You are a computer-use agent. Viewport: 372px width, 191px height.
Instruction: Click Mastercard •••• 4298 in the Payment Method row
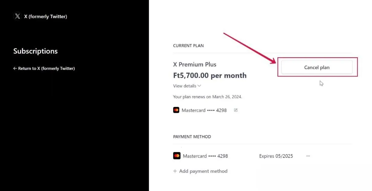pos(205,156)
